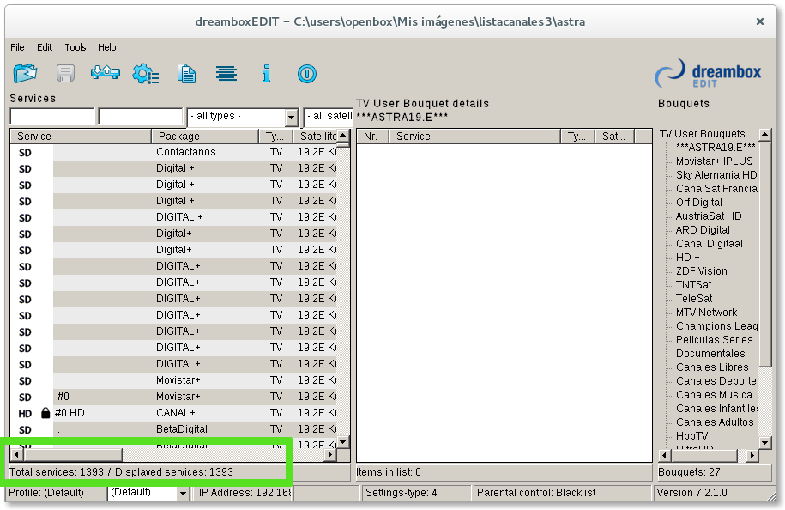
Task: Select the ARD Digital bouquet
Action: coord(703,230)
